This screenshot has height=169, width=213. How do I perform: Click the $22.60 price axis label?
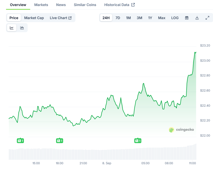(x=205, y=91)
